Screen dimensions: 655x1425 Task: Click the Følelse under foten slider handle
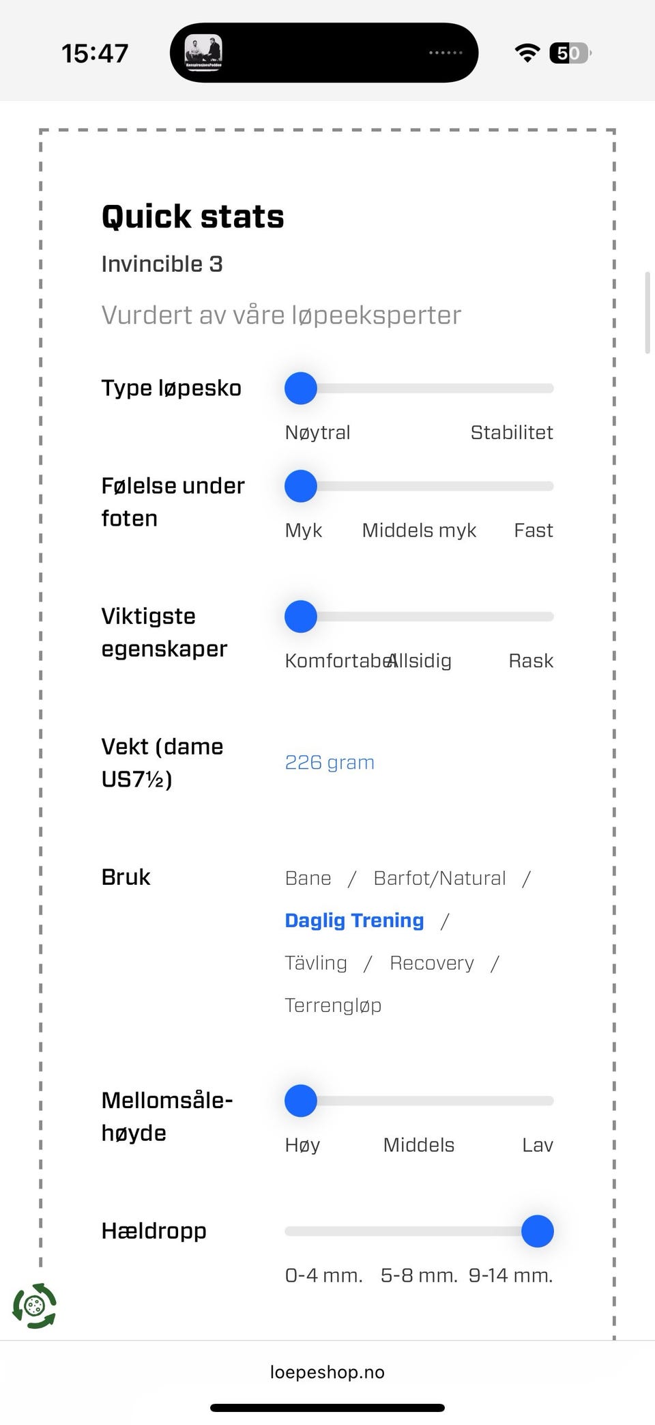[x=301, y=486]
